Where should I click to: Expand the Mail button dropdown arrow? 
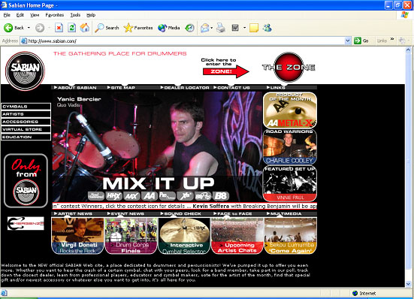click(x=212, y=28)
